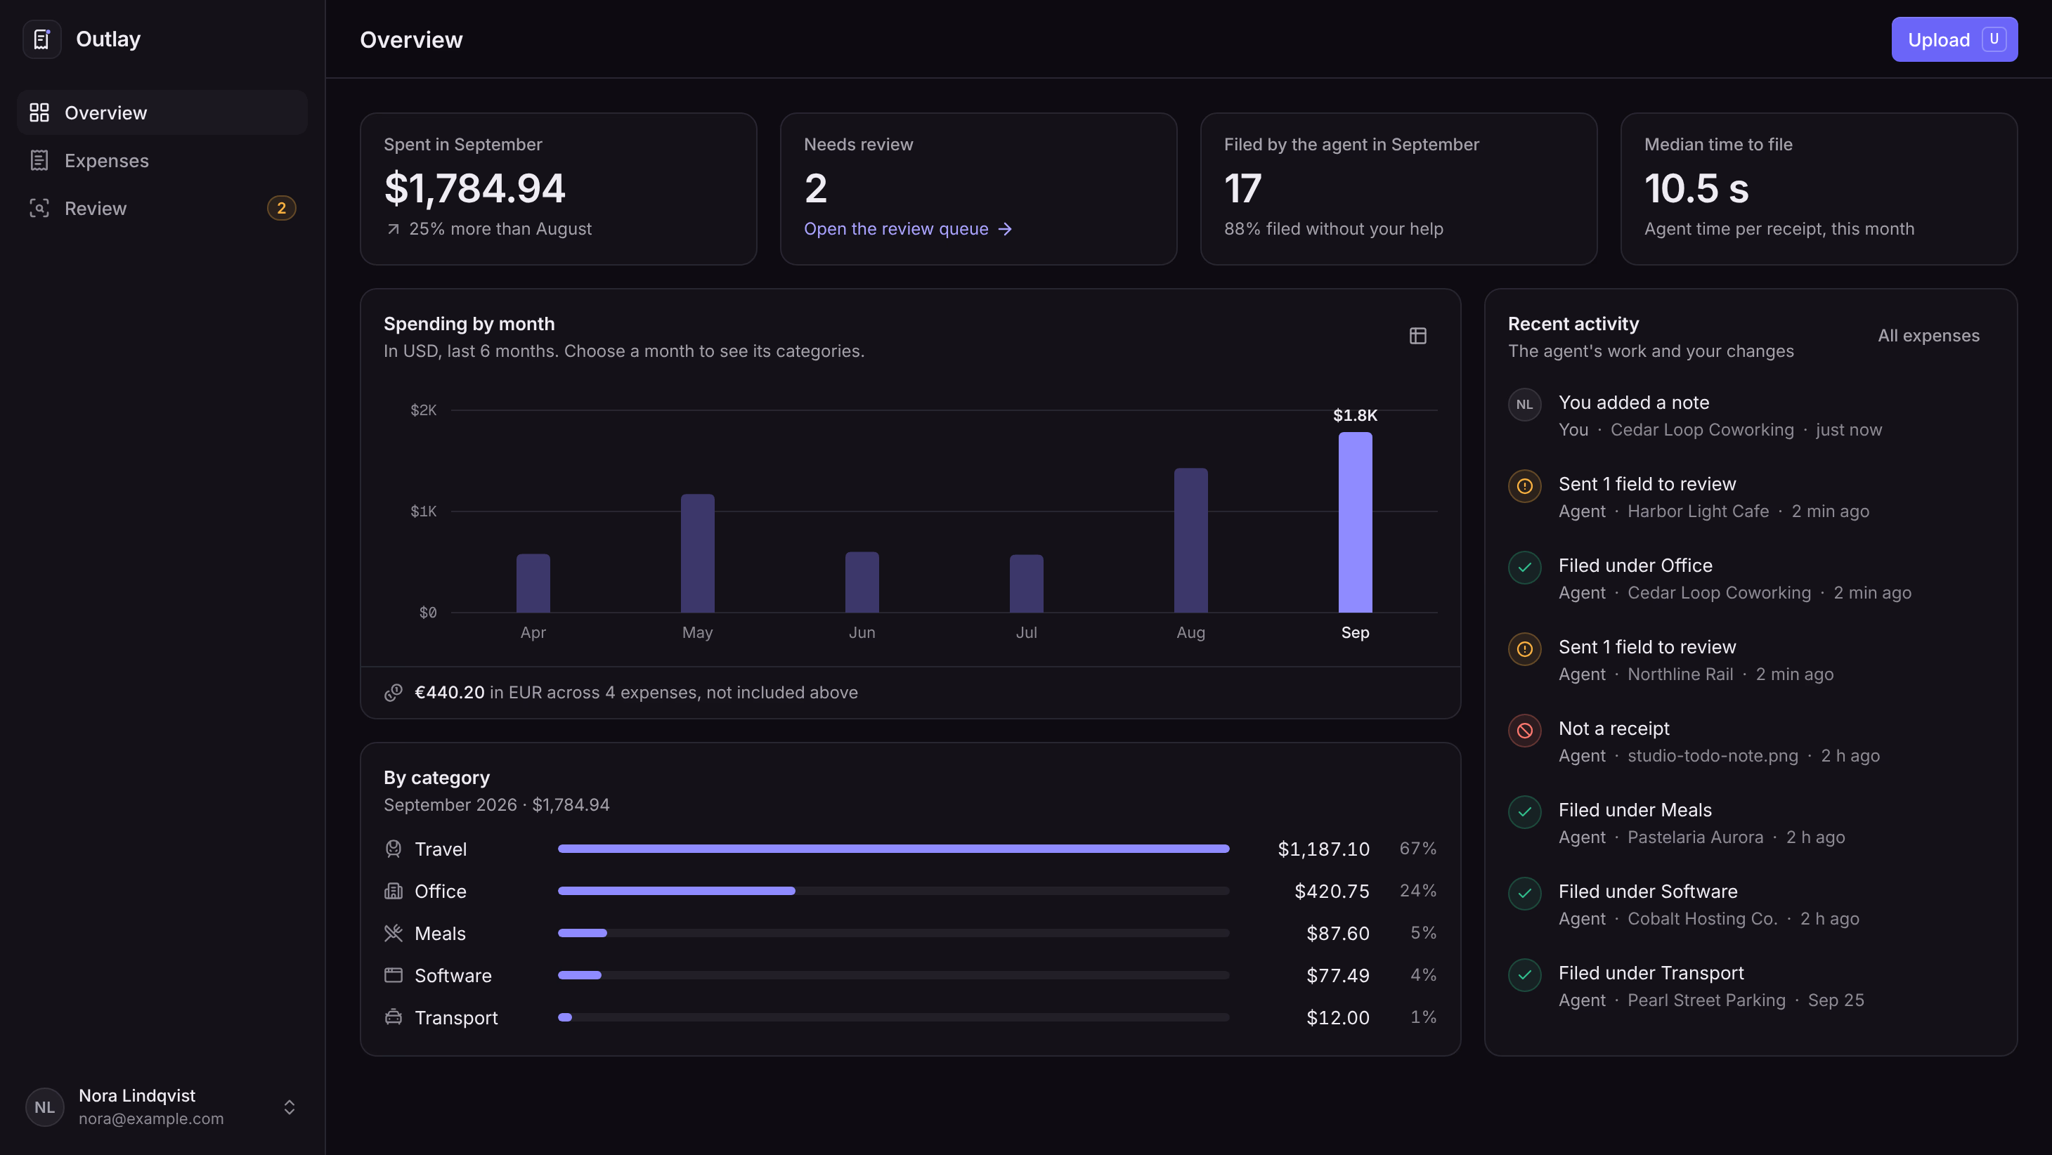The image size is (2052, 1155).
Task: Click check icon for Filed under Transport
Action: click(1524, 975)
